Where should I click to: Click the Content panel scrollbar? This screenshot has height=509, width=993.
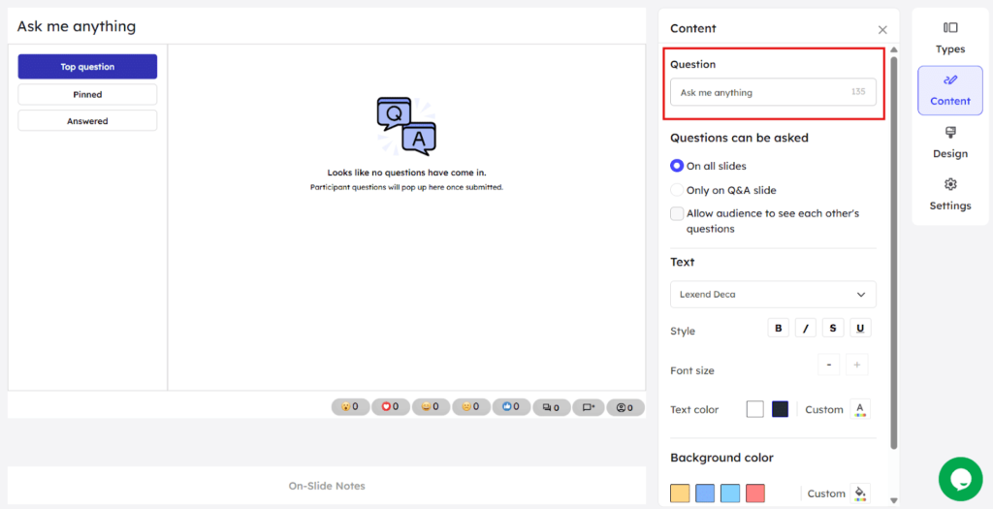pyautogui.click(x=893, y=253)
